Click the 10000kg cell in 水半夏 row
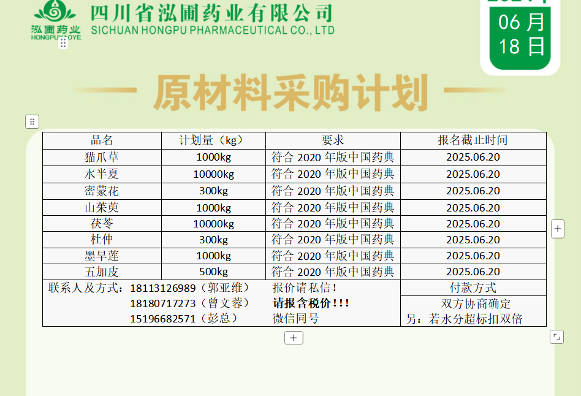Image resolution: width=581 pixels, height=396 pixels. [x=213, y=174]
